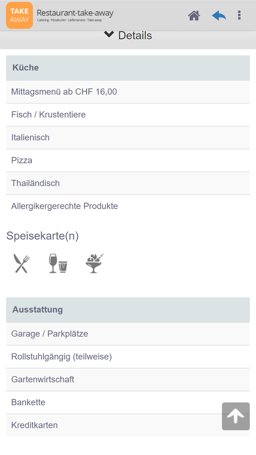Select the Garage / Parkplätze row
Screen dimensions: 256x455
[128, 334]
